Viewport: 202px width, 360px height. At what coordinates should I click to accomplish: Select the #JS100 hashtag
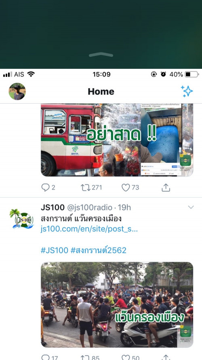click(55, 250)
